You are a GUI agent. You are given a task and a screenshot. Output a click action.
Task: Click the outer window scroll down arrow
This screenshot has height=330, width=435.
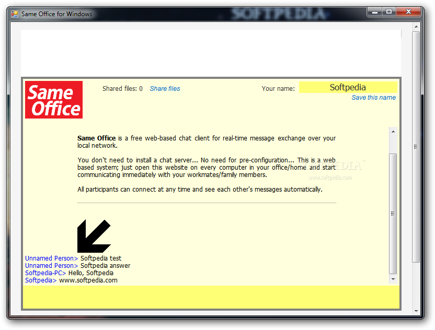tap(416, 311)
